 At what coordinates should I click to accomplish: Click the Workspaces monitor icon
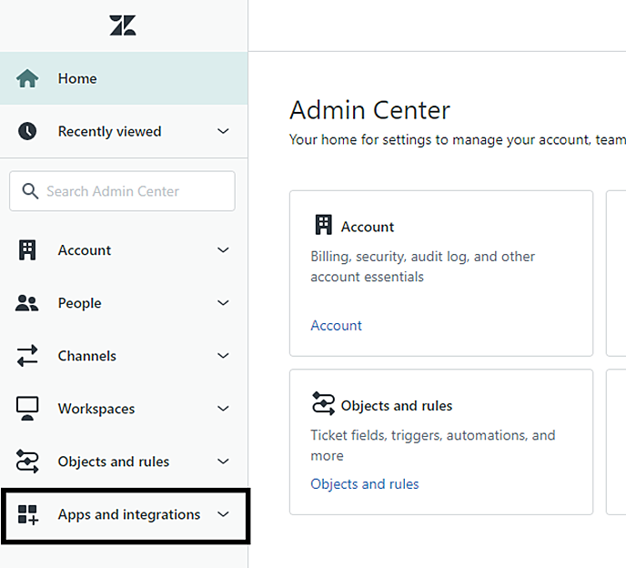[27, 409]
